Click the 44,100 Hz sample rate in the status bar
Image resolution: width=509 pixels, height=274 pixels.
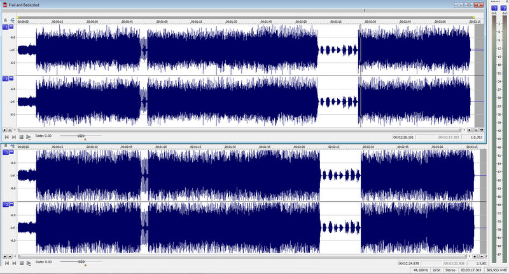tap(421, 270)
